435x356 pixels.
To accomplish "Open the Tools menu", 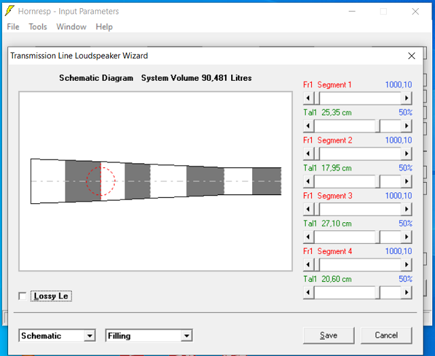I will pyautogui.click(x=38, y=27).
